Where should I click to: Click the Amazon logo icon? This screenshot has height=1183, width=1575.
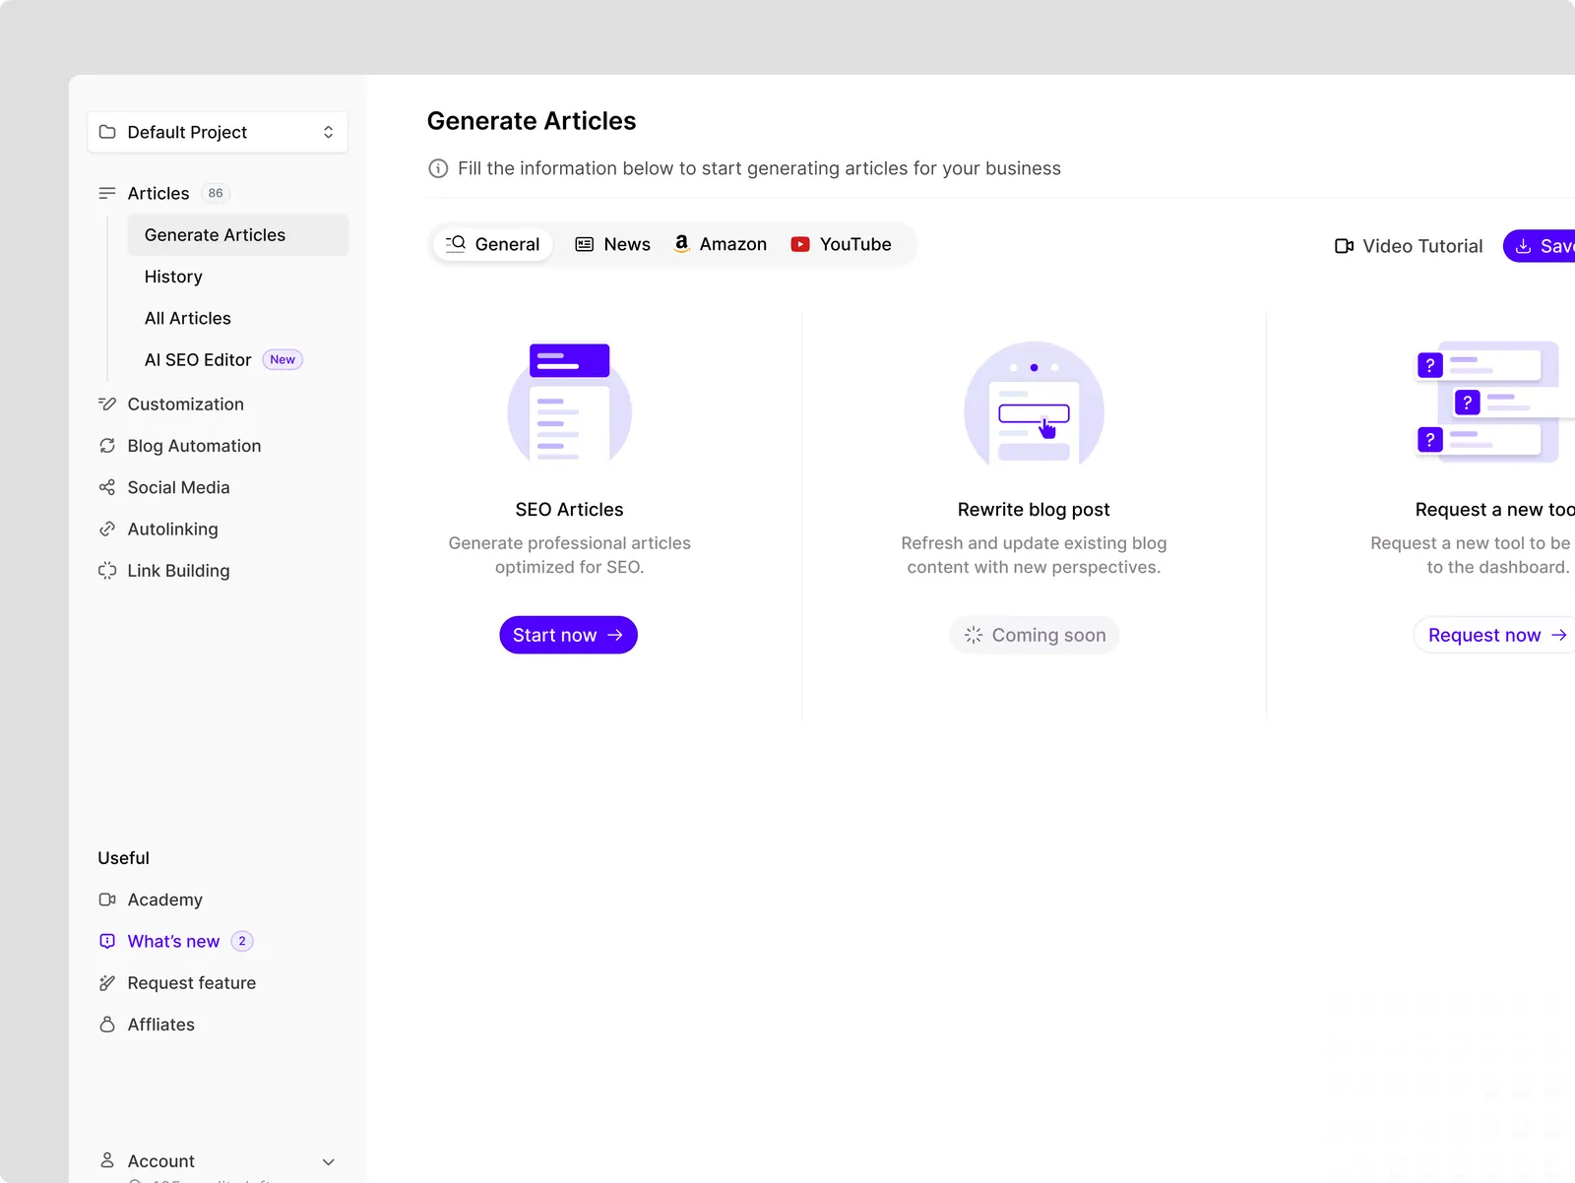click(681, 244)
